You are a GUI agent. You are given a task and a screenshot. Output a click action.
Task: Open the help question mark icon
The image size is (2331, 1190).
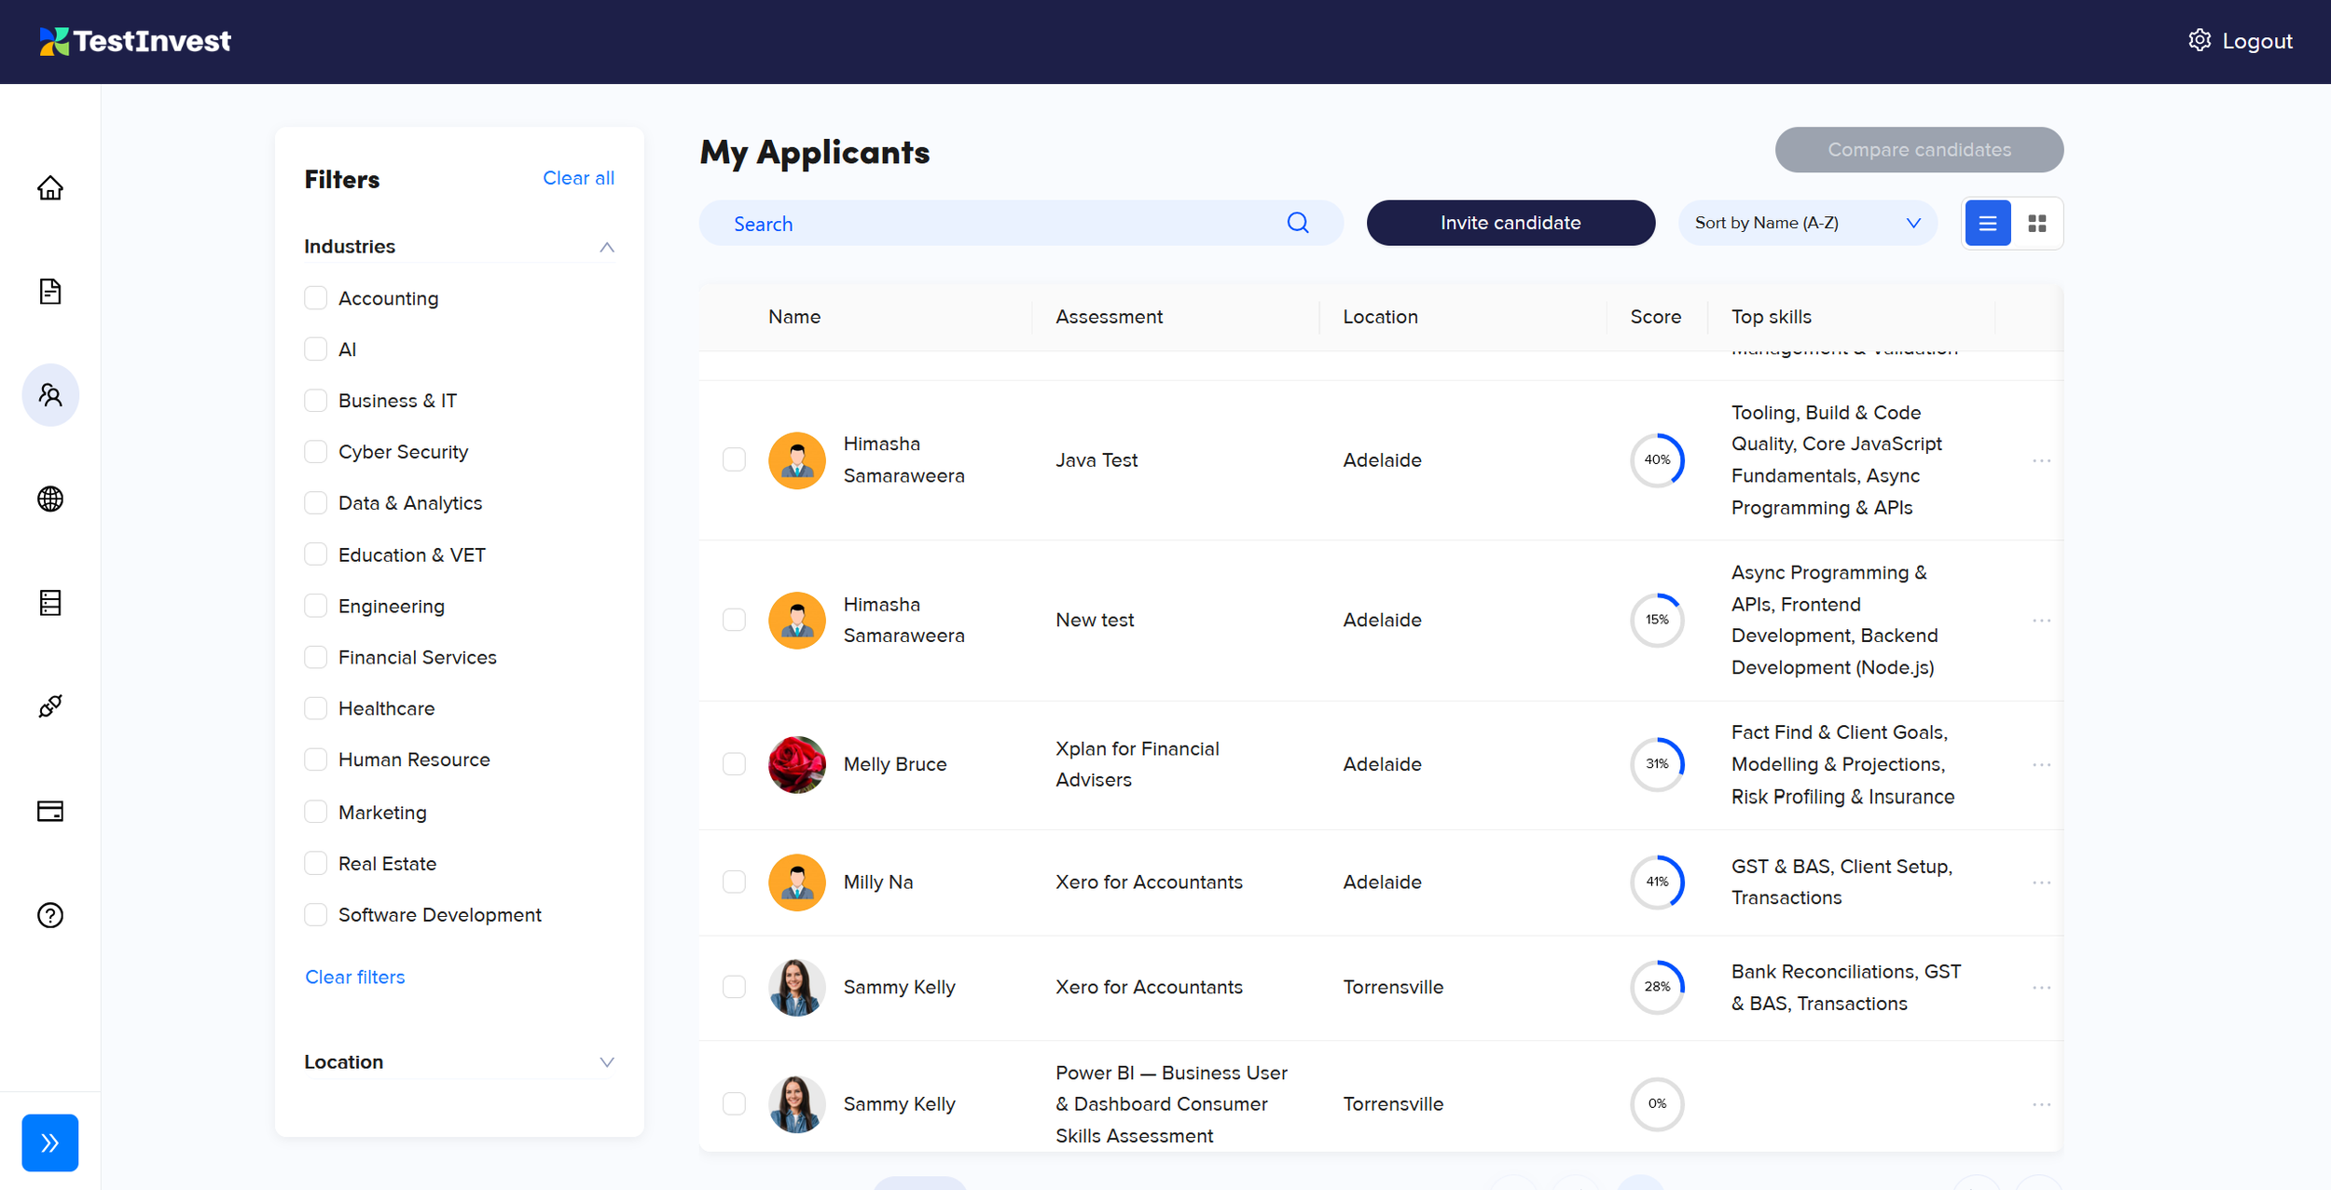pyautogui.click(x=50, y=915)
